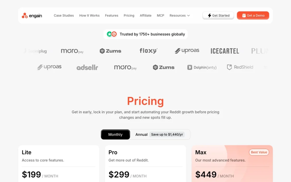Open the Case Studies nav item
This screenshot has width=291, height=182.
64,15
